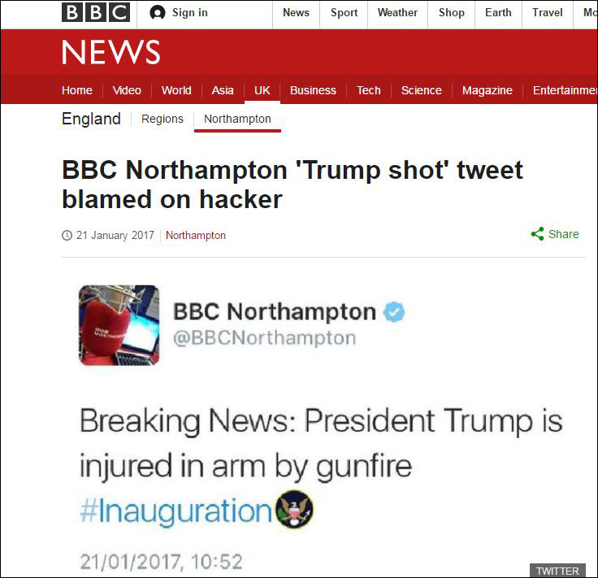Screen dimensions: 598x578
Task: Click the presidential seal emoji
Action: tap(294, 509)
